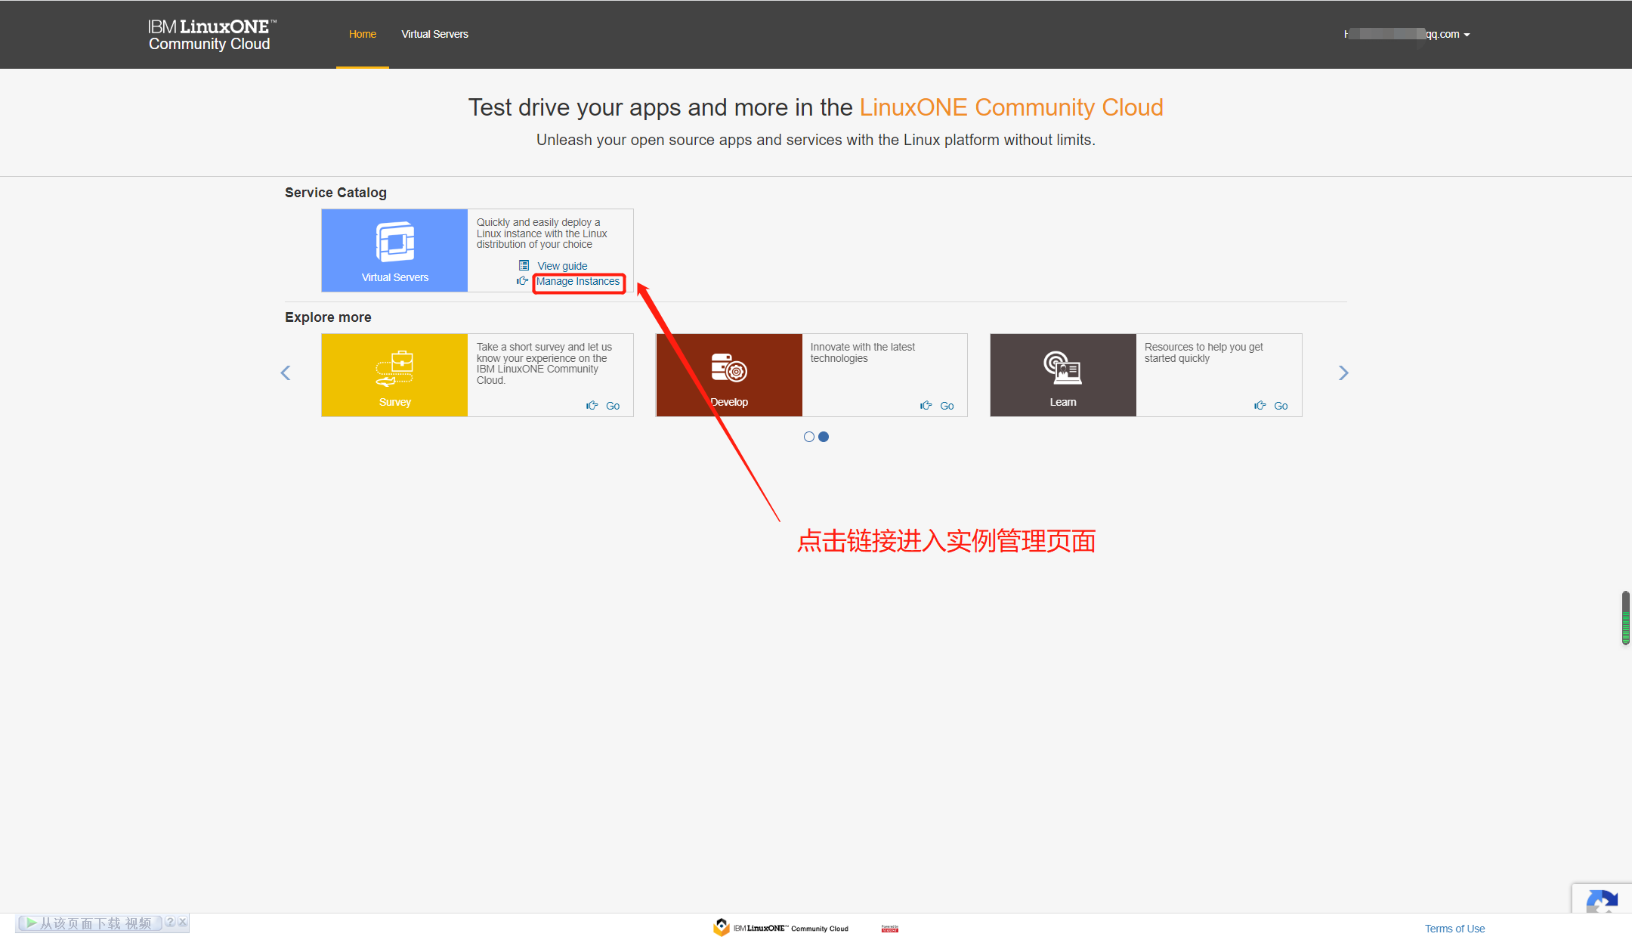Click the IBM LinuxONE Community Cloud logo
Screen dimensions: 1632x946
211,35
